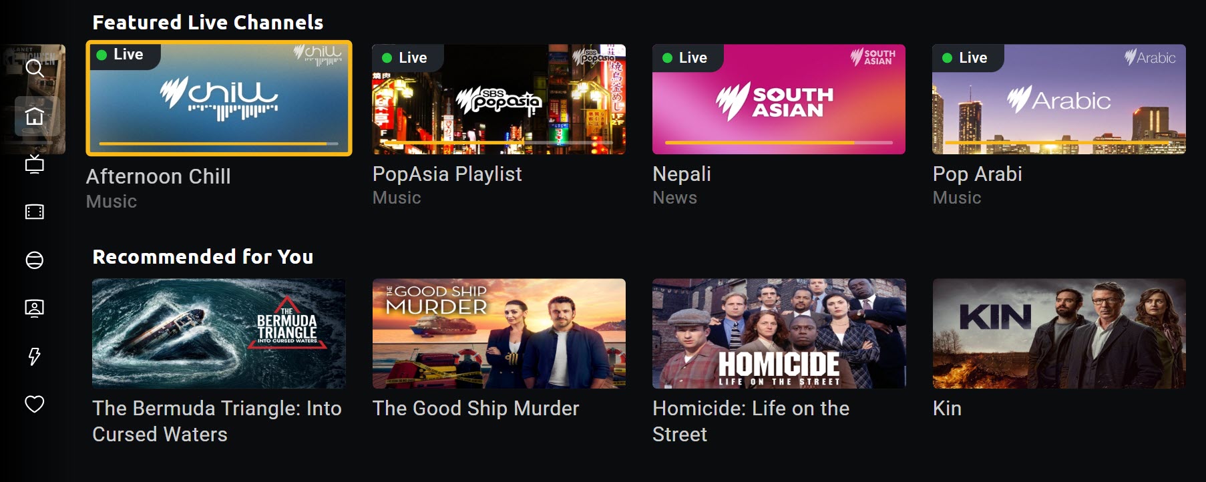Click the Afternoon Chill title text
Viewport: 1206px width, 482px height.
coord(158,176)
